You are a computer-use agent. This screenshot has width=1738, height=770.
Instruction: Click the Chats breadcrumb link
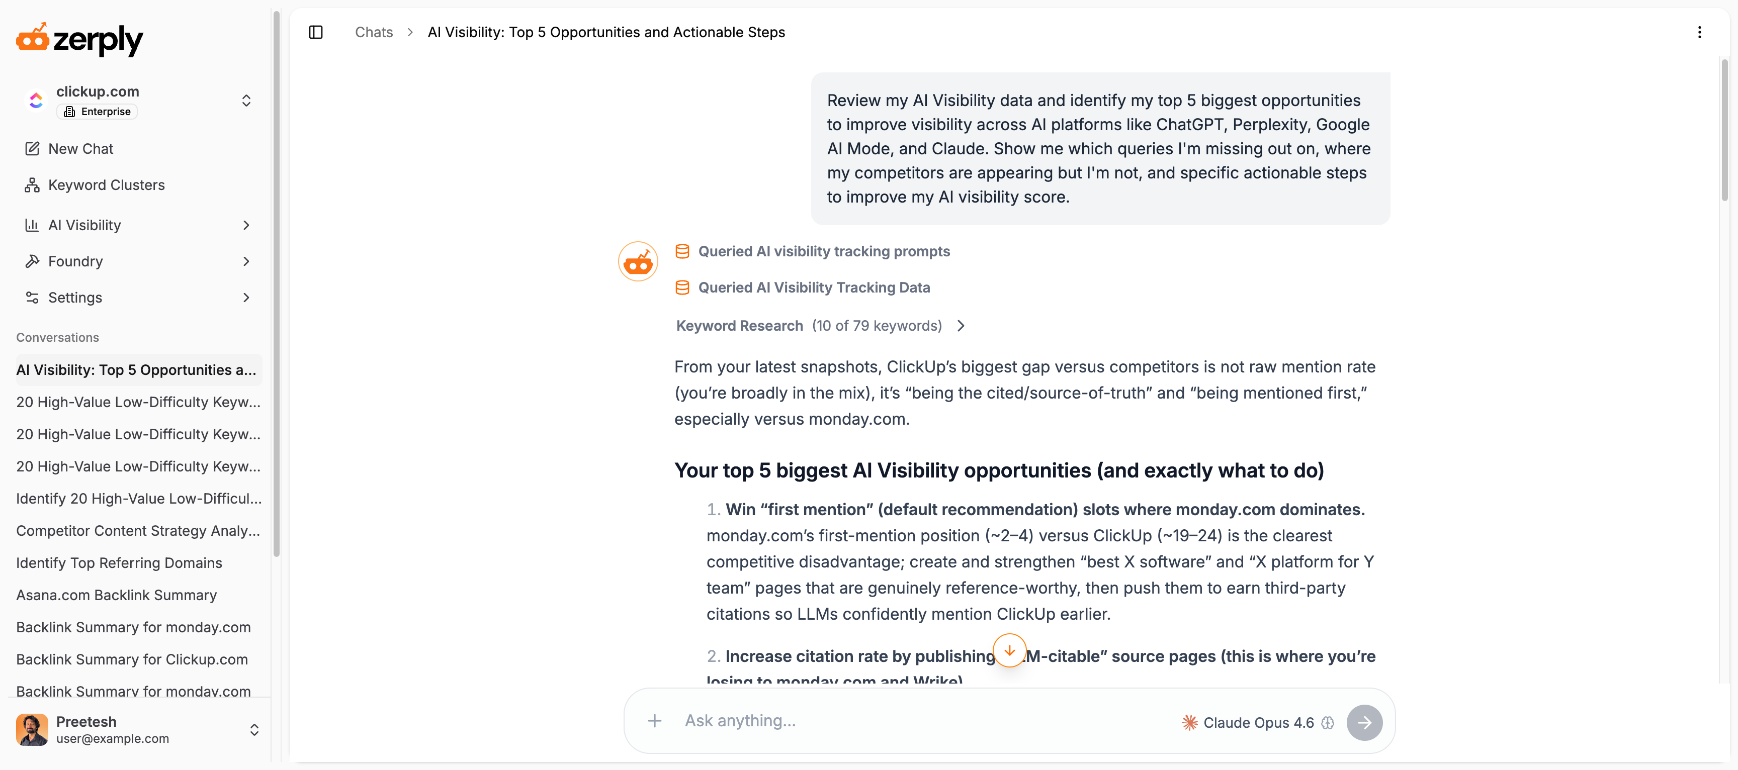pyautogui.click(x=374, y=32)
